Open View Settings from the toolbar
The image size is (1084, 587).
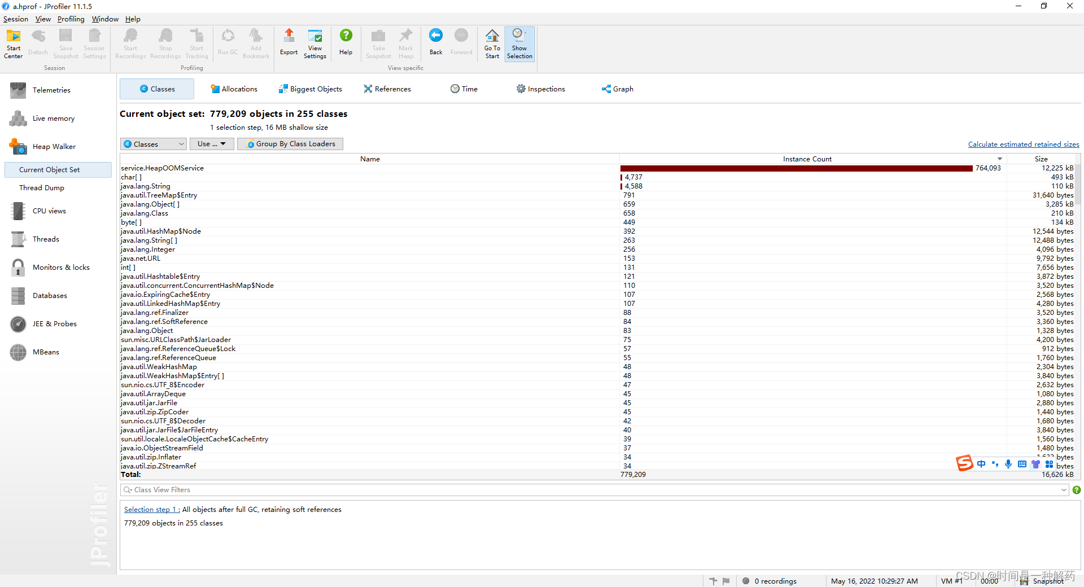click(315, 43)
